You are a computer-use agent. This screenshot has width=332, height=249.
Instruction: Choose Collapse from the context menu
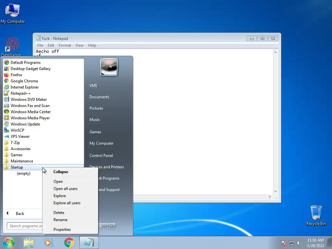[x=70, y=172]
